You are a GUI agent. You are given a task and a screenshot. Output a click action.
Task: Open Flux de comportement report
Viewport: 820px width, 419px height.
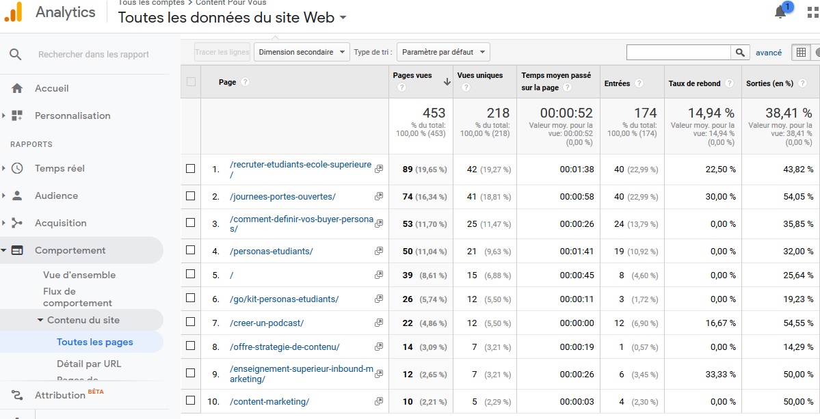coord(77,297)
